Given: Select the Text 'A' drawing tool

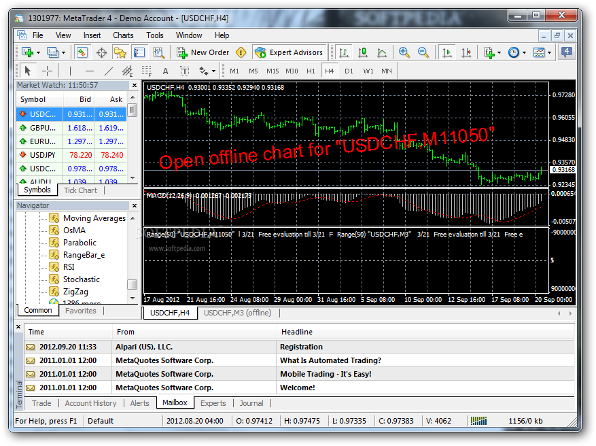Looking at the screenshot, I should click(165, 71).
